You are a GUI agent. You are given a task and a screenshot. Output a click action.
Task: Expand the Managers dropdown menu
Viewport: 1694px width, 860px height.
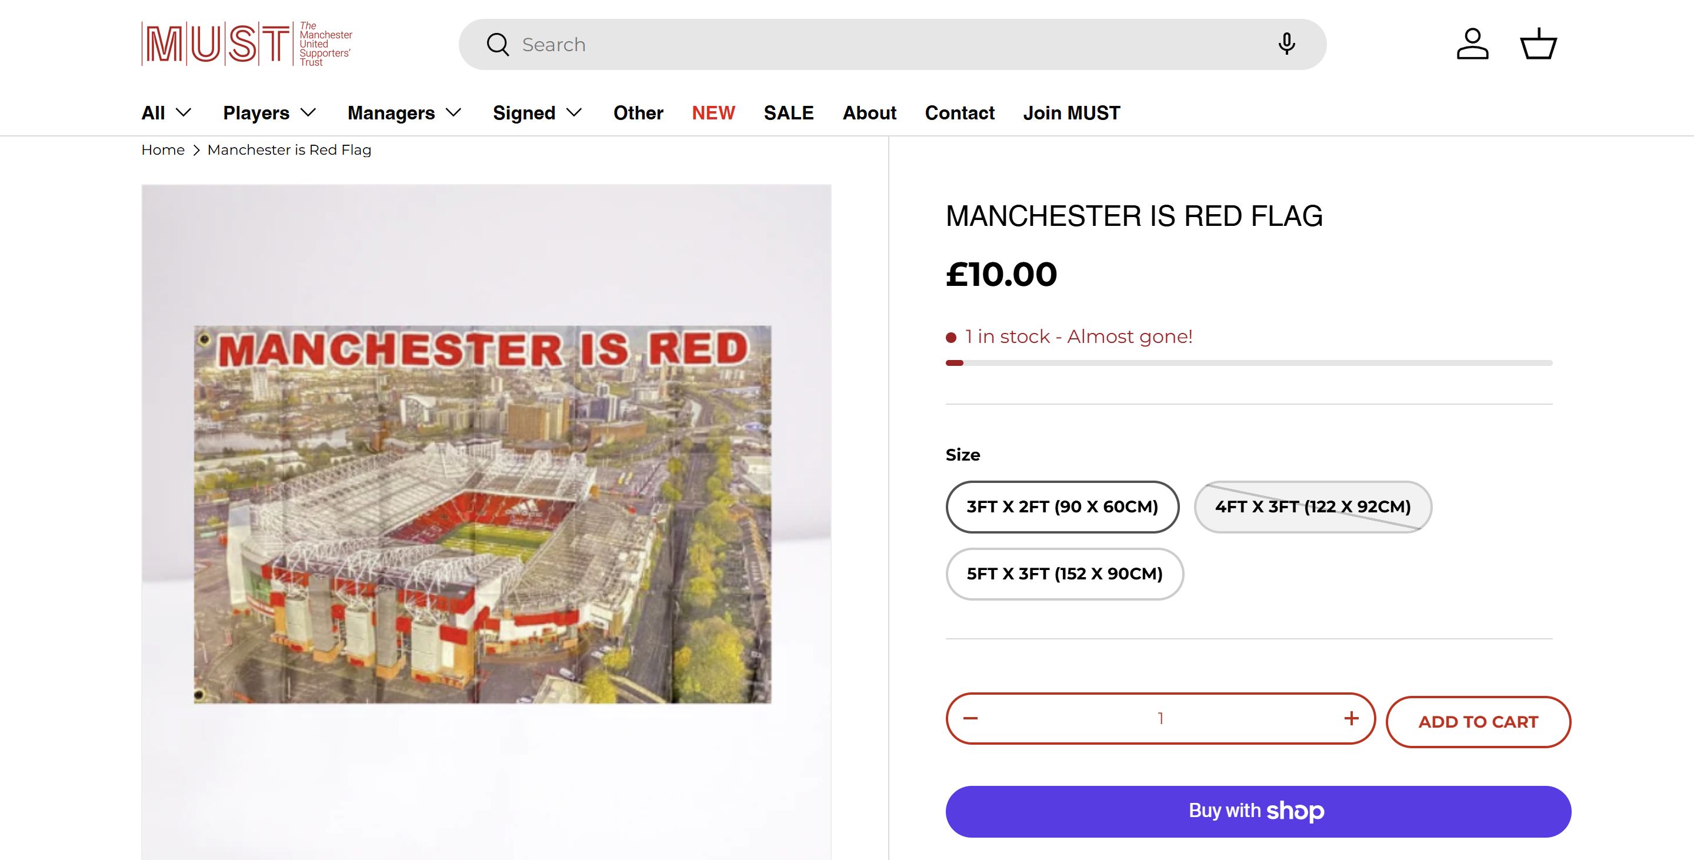tap(404, 113)
